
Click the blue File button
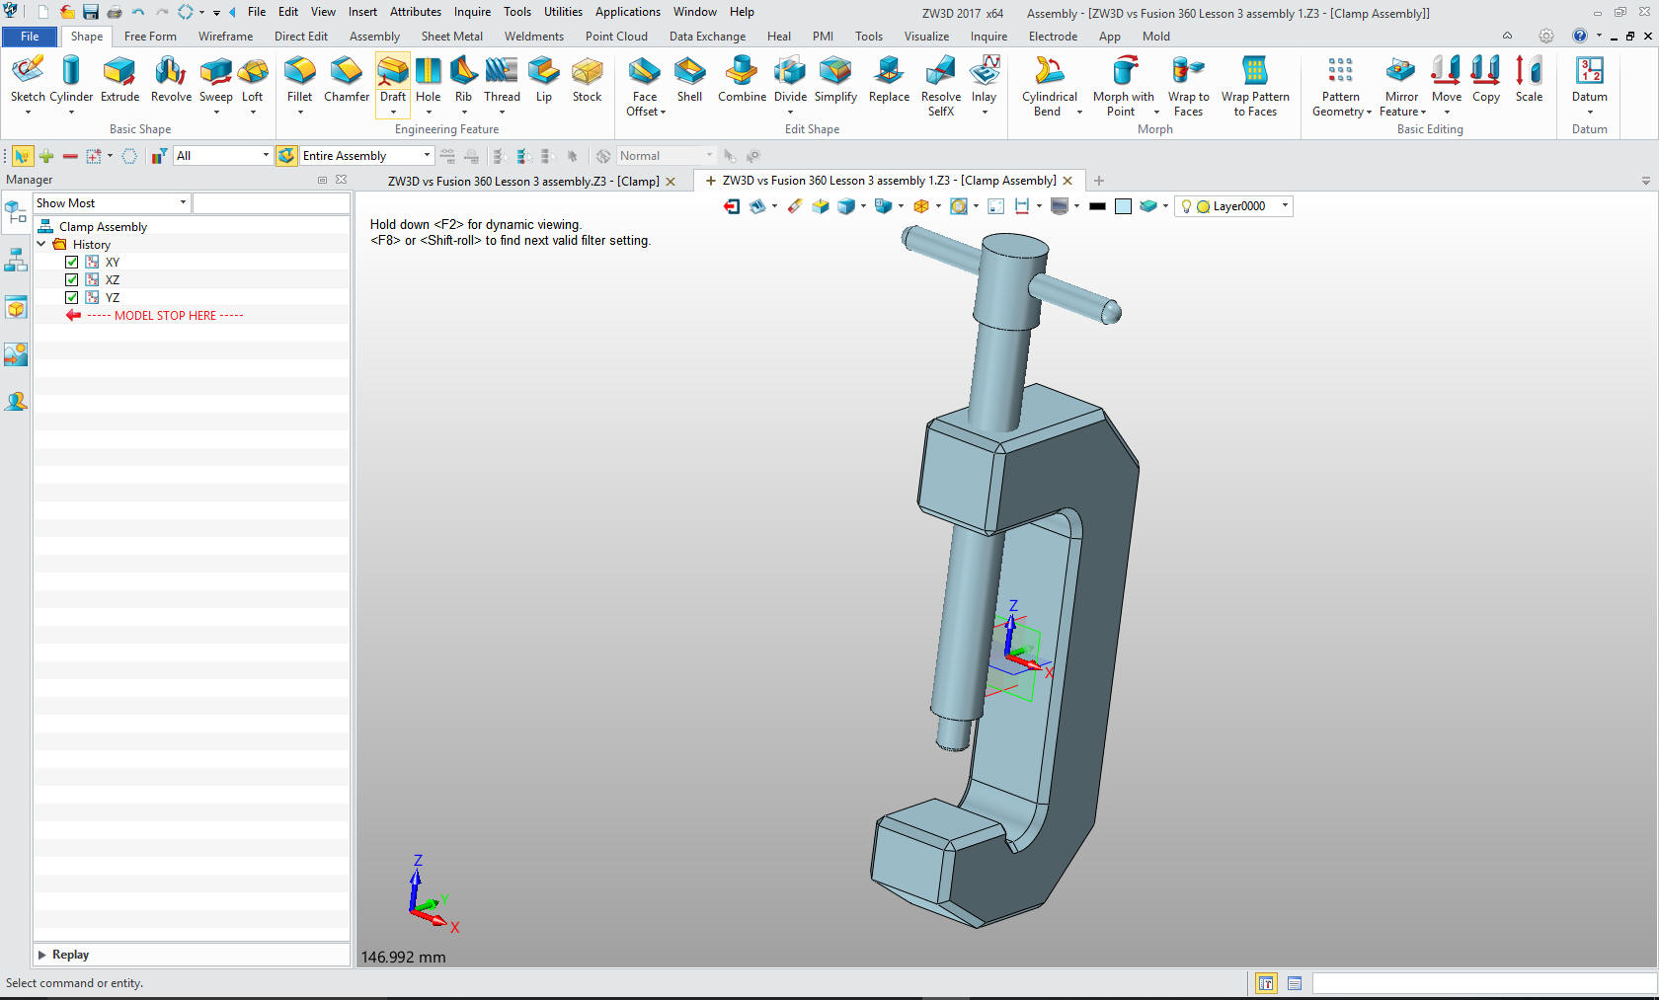click(30, 37)
